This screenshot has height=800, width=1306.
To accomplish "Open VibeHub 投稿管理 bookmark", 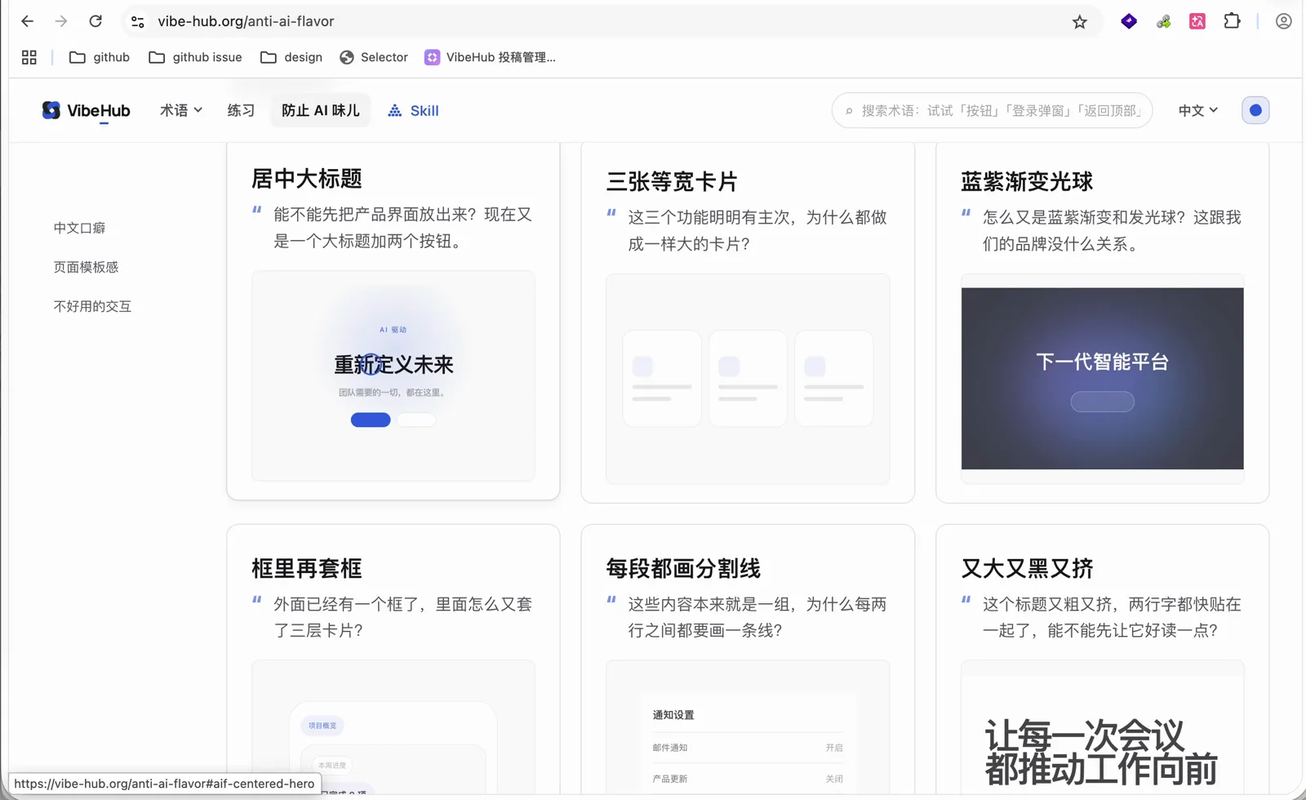I will click(x=490, y=57).
